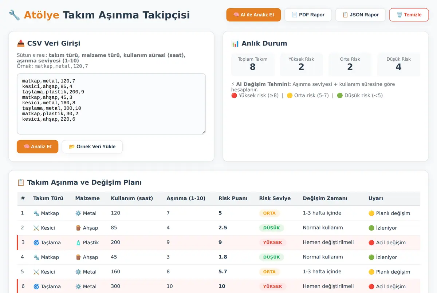The image size is (437, 293).
Task: Click the wood icon beside Ahşap in row 4
Action: coord(78,257)
